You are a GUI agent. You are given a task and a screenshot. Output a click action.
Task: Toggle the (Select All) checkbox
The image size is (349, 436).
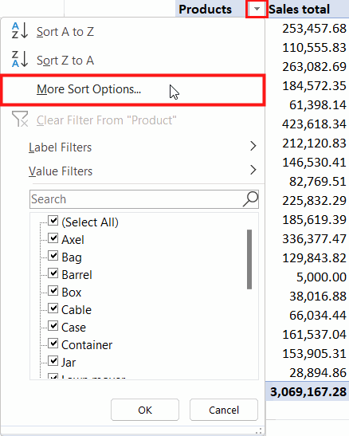(53, 221)
